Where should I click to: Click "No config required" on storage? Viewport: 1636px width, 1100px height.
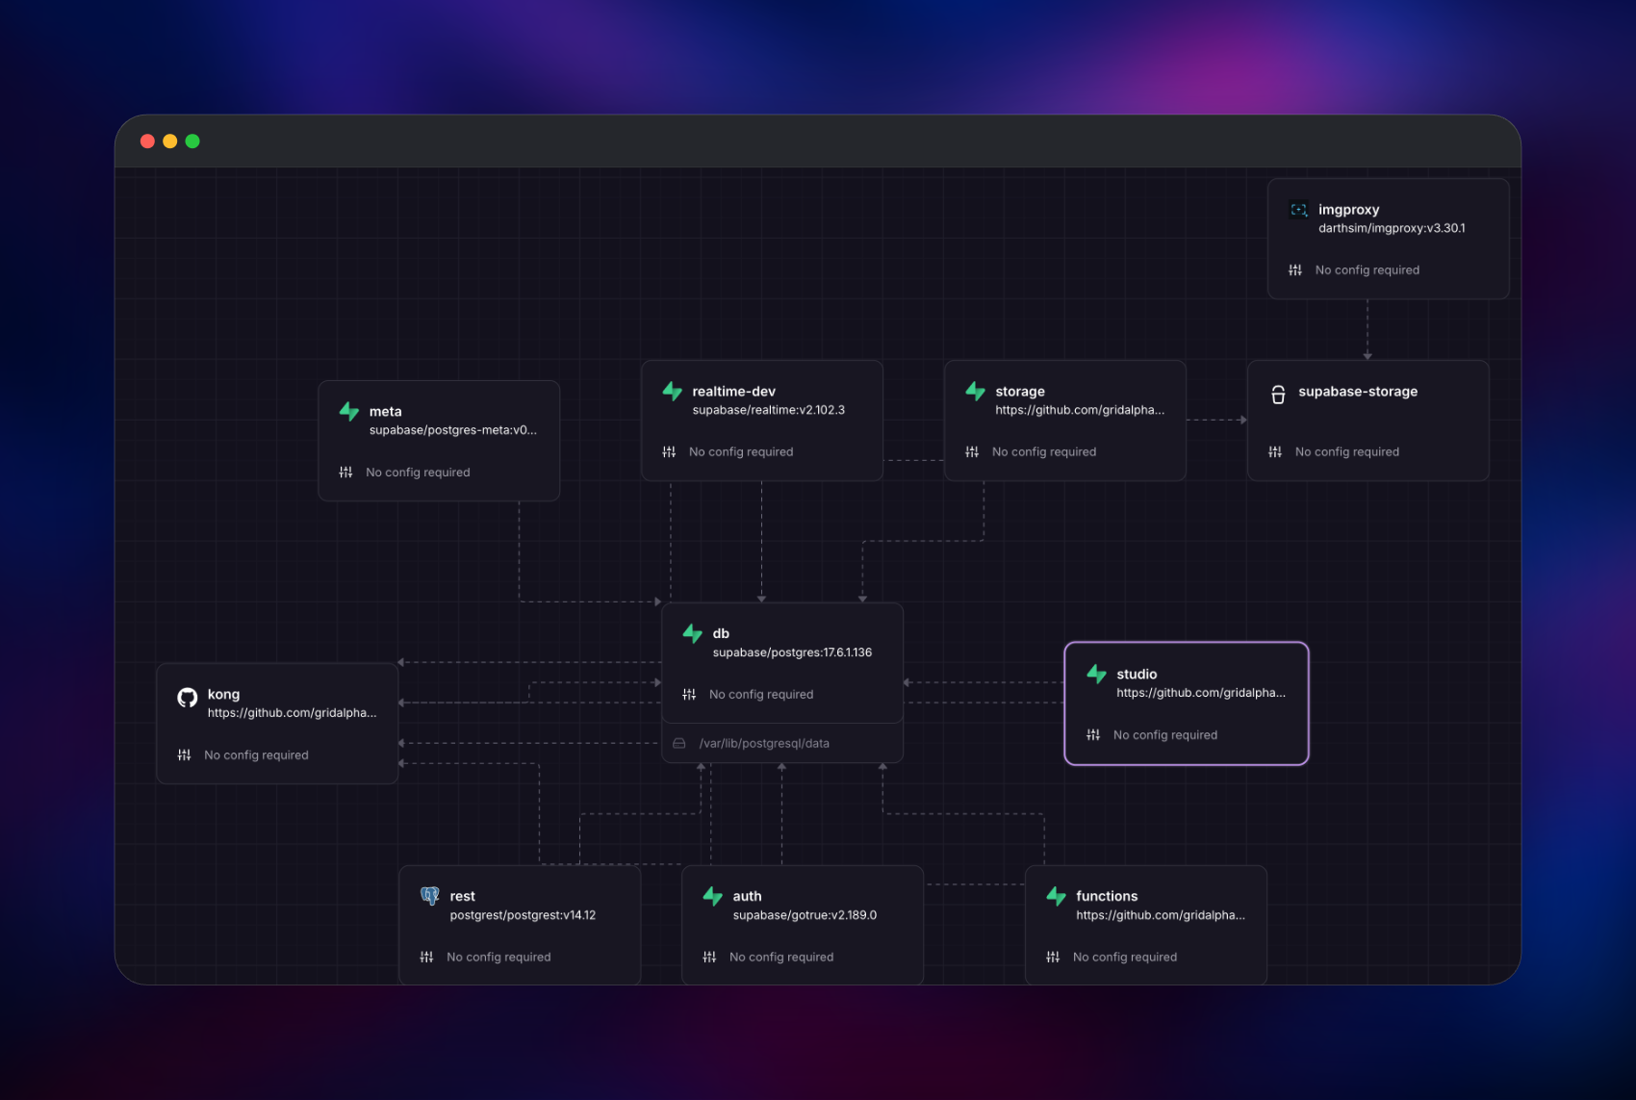[1044, 452]
